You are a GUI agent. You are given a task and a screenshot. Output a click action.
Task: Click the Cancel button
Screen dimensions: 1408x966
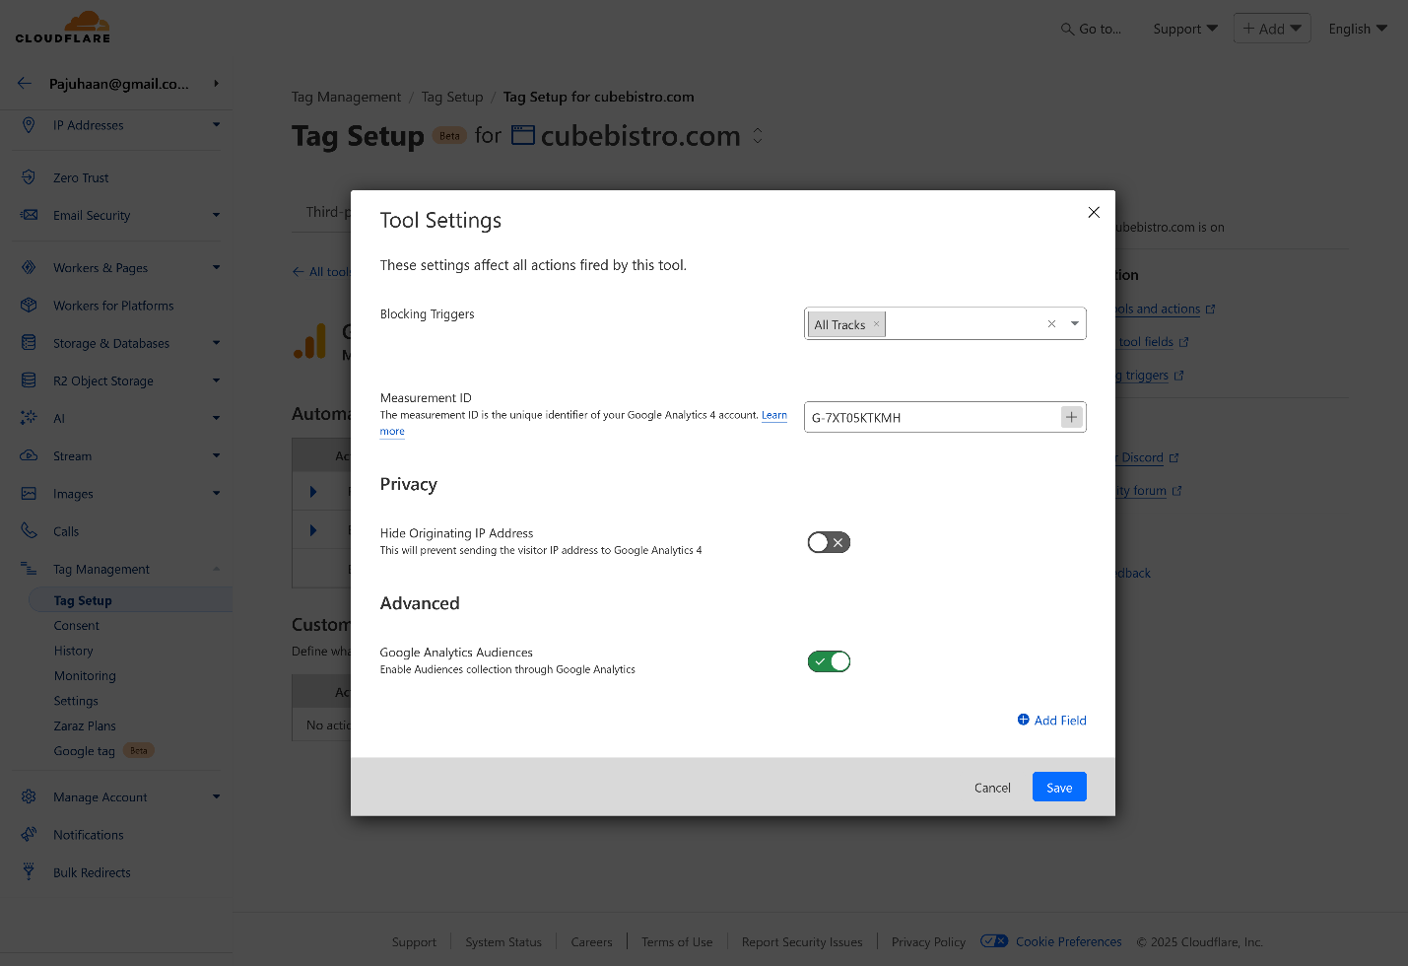(x=992, y=788)
